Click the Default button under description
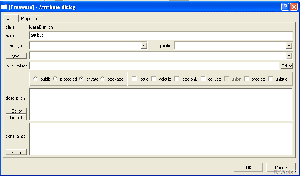The image size is (300, 176). 16,117
